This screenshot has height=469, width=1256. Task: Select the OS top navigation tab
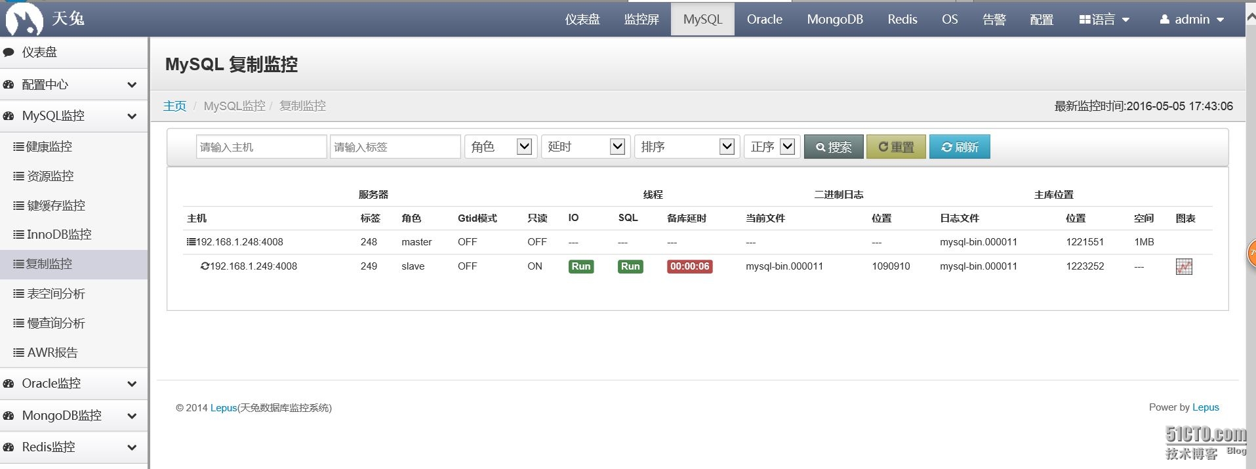click(x=950, y=20)
